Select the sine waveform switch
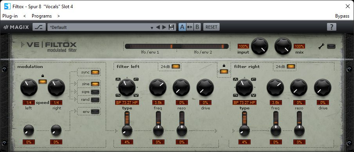This screenshot has width=354, height=152. click(95, 84)
